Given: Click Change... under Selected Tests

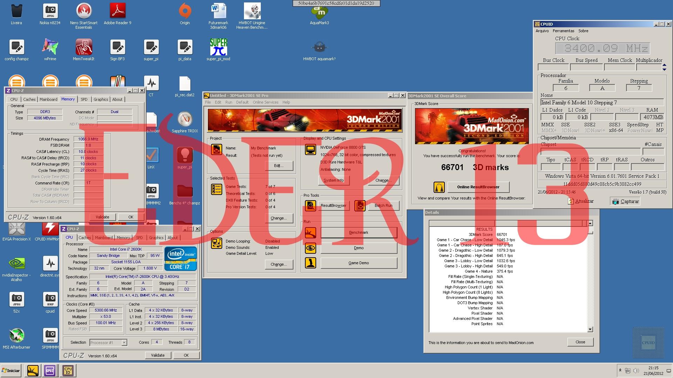Looking at the screenshot, I should coord(279,218).
